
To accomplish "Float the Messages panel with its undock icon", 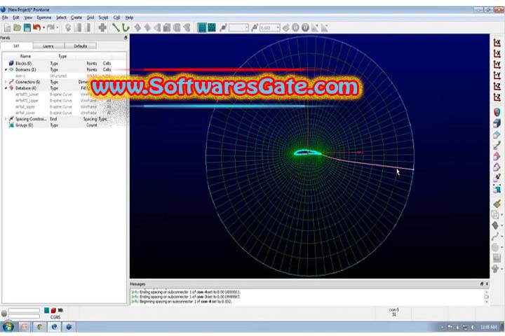I will pyautogui.click(x=482, y=284).
